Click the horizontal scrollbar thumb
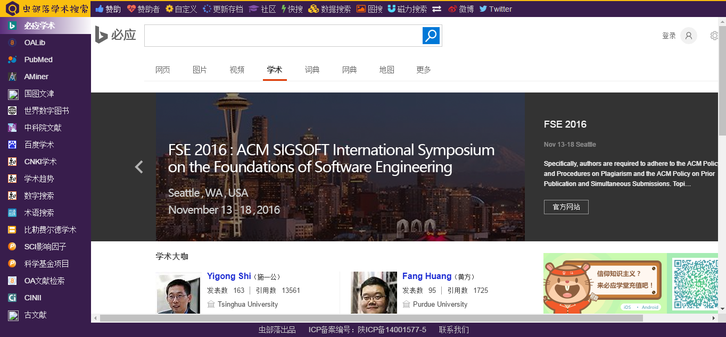 tap(371, 318)
